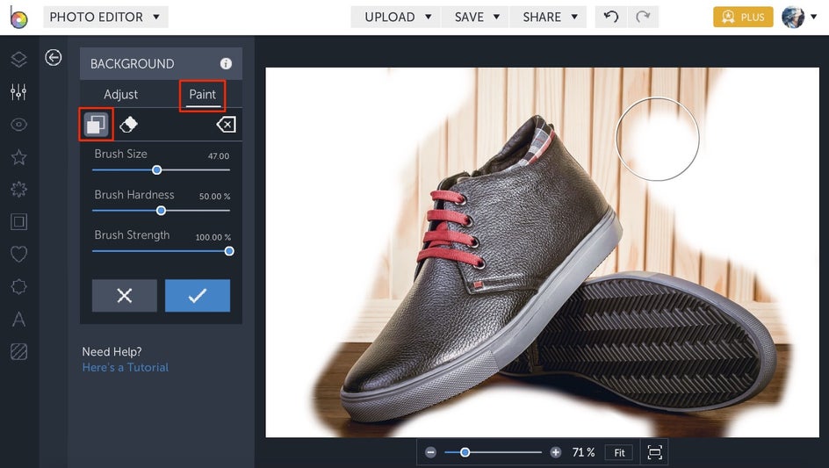Click the Brush Strength slider handle

(x=229, y=251)
